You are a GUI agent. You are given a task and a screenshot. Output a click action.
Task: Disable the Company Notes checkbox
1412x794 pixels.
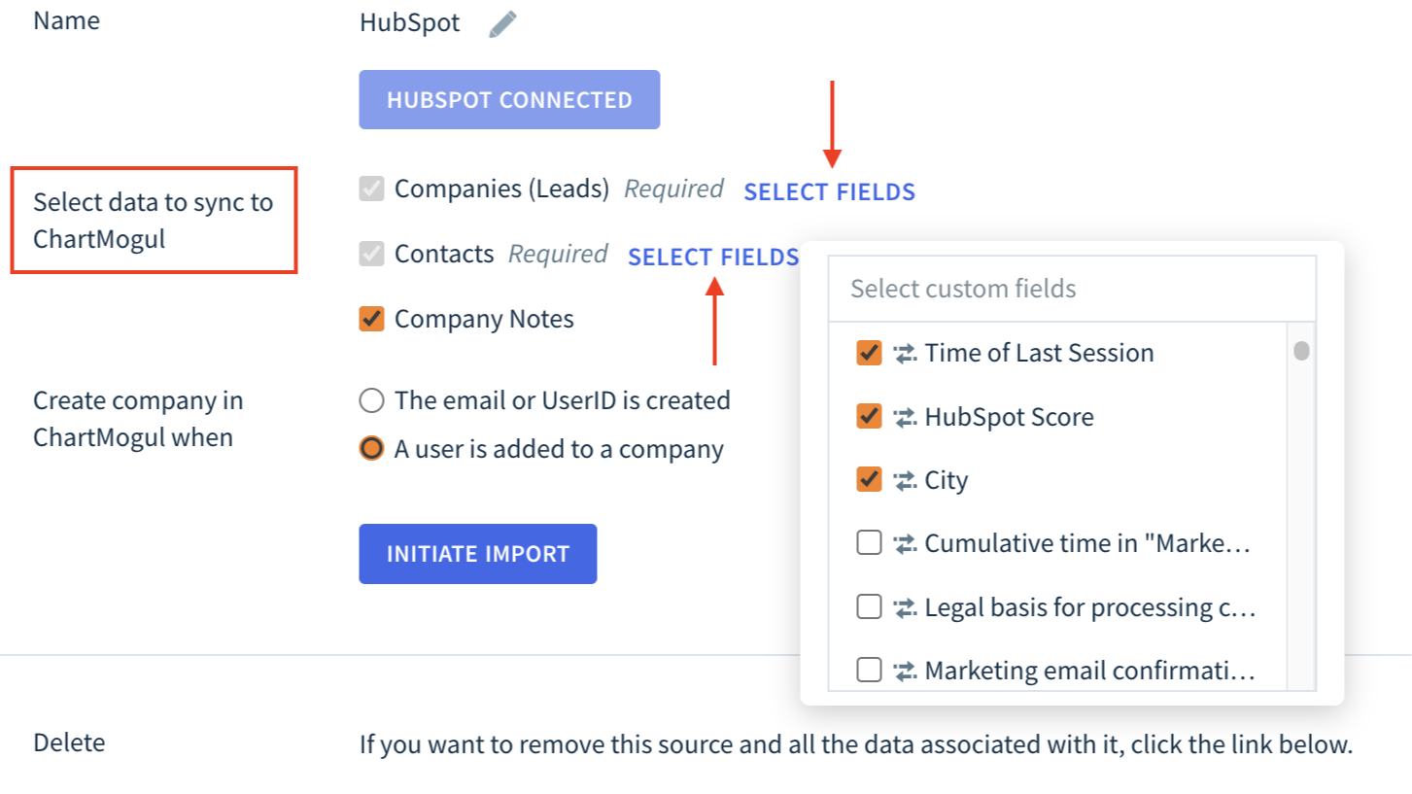click(x=371, y=320)
